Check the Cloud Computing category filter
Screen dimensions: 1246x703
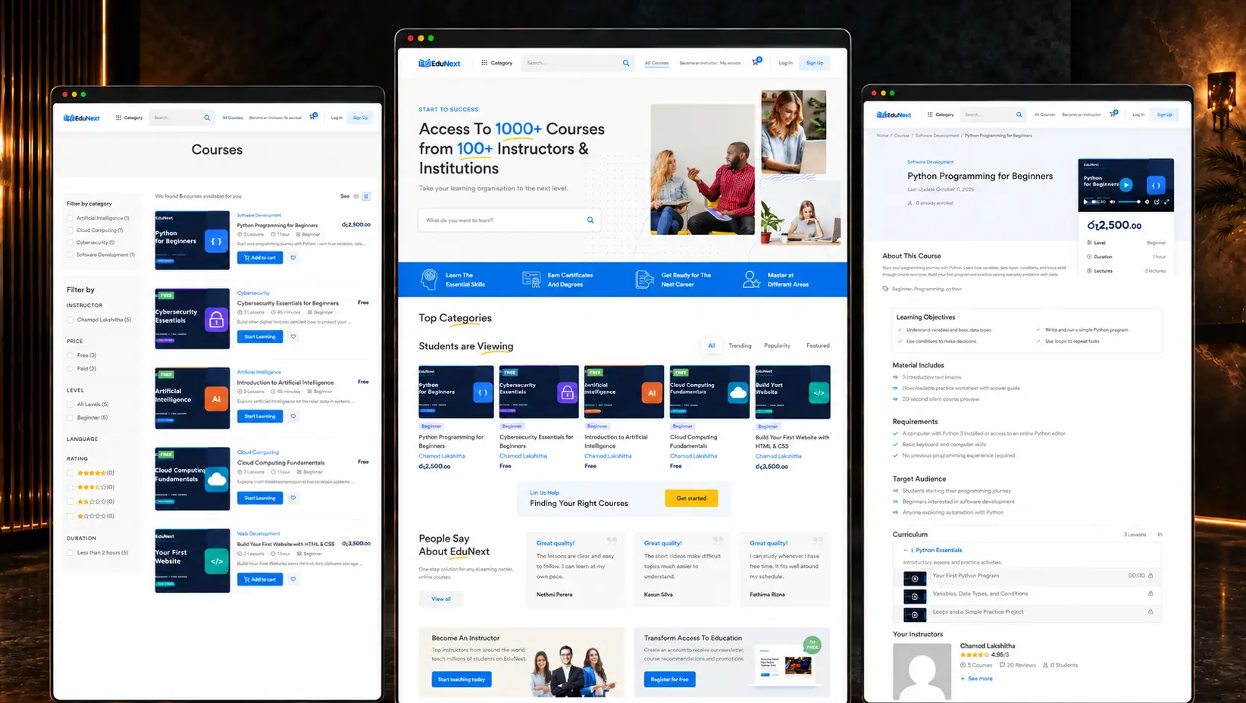pyautogui.click(x=70, y=230)
